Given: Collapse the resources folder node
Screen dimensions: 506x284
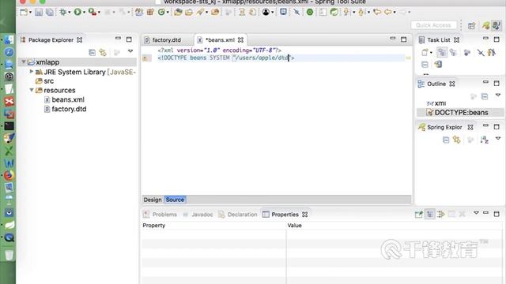Looking at the screenshot, I should [x=32, y=90].
